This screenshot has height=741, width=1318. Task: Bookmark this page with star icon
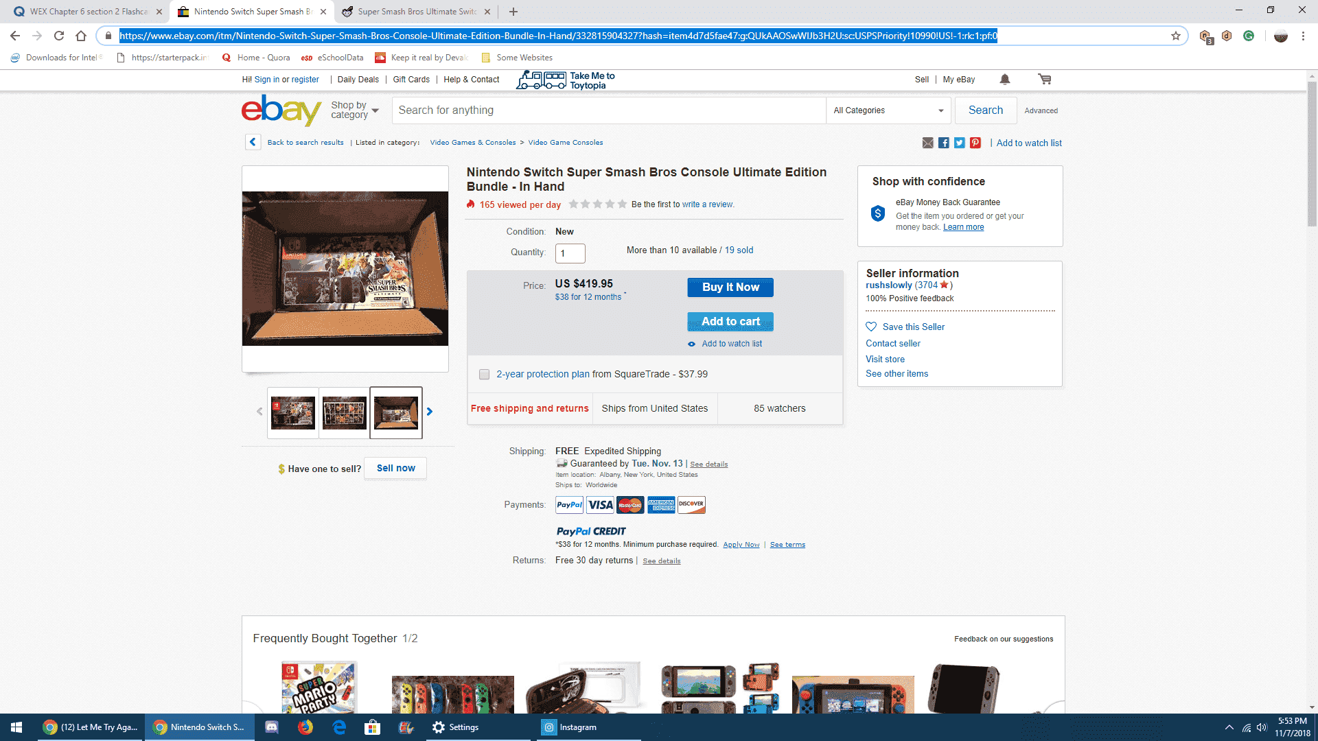coord(1176,36)
